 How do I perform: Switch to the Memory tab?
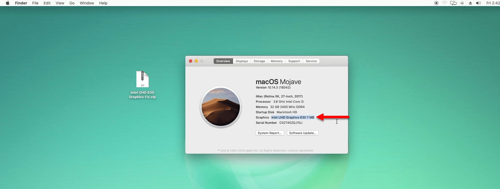pyautogui.click(x=277, y=61)
